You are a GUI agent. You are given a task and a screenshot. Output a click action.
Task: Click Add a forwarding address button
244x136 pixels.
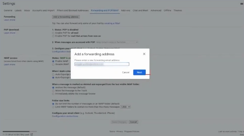pyautogui.click(x=66, y=17)
